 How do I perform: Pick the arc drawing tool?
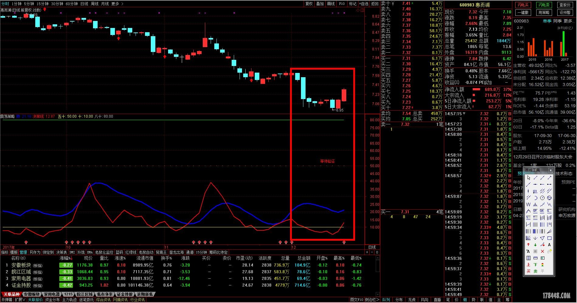tap(536, 198)
